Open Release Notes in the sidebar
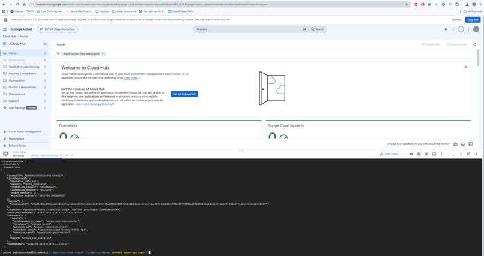This screenshot has height=256, width=484. (24, 146)
